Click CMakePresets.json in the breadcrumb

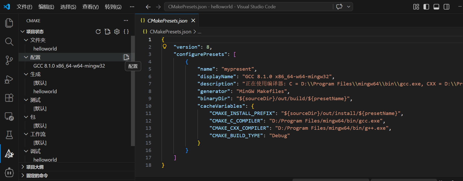tap(171, 32)
